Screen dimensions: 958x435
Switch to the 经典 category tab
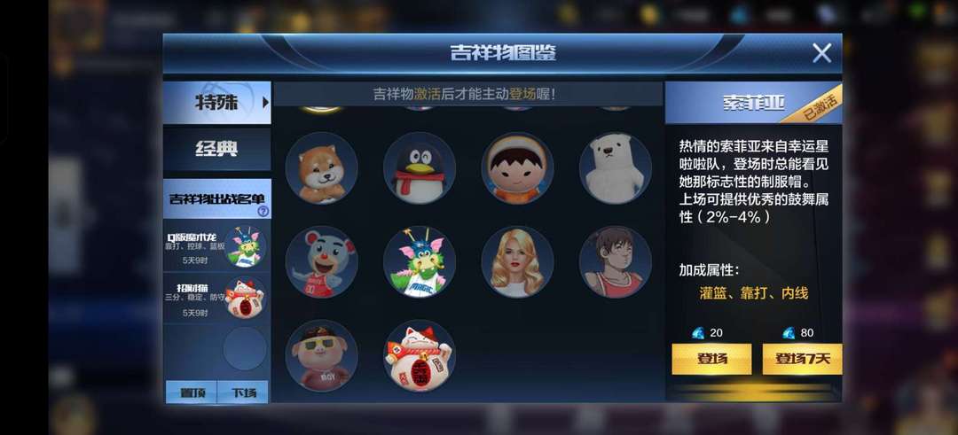click(217, 149)
